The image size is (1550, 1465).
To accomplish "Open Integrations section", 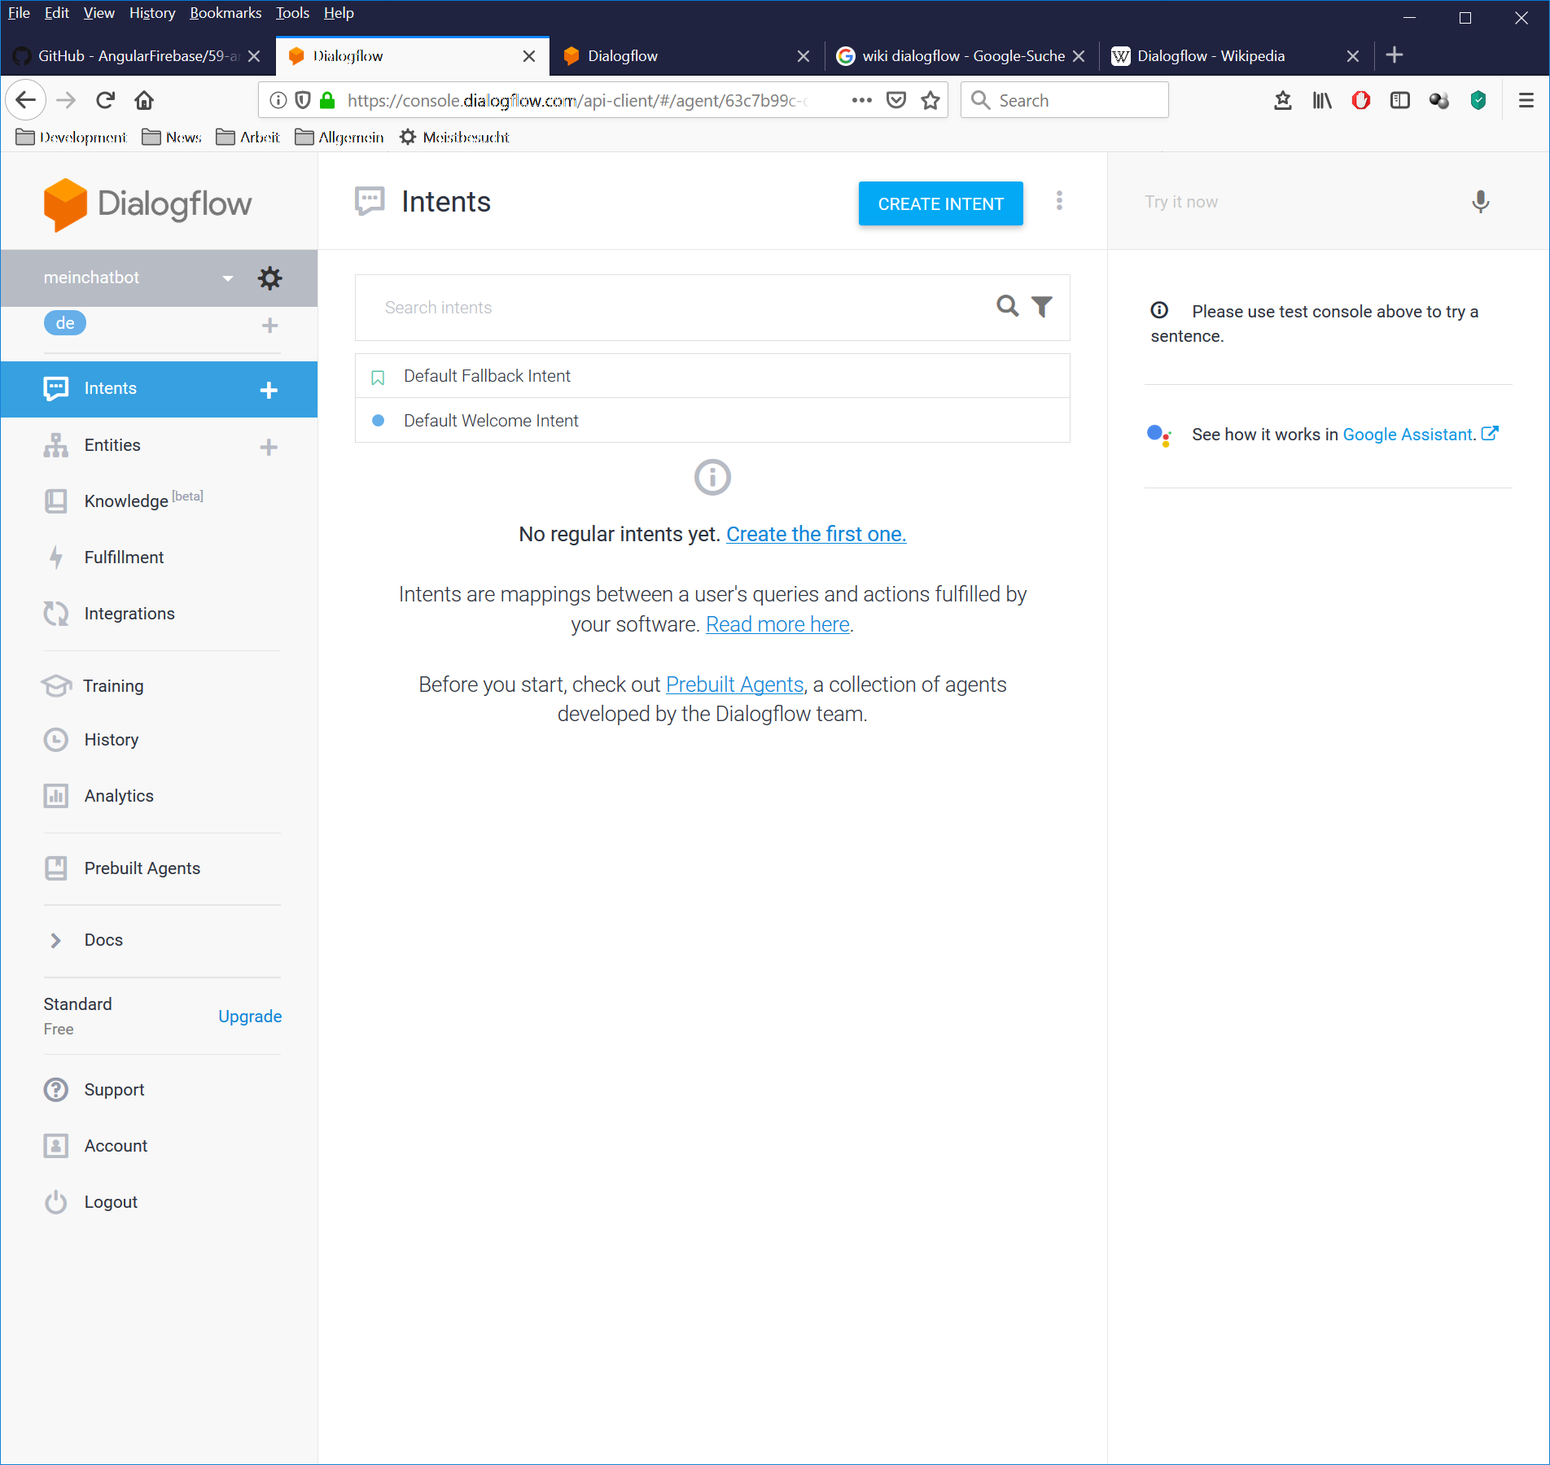I will tap(129, 614).
